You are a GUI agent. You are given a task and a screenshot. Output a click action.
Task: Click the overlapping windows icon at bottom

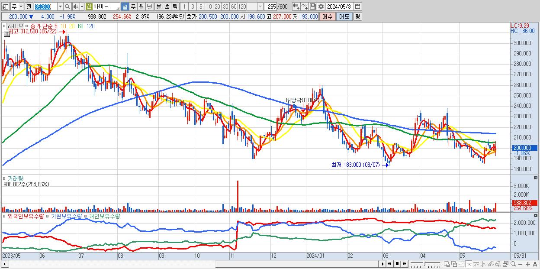(x=454, y=264)
